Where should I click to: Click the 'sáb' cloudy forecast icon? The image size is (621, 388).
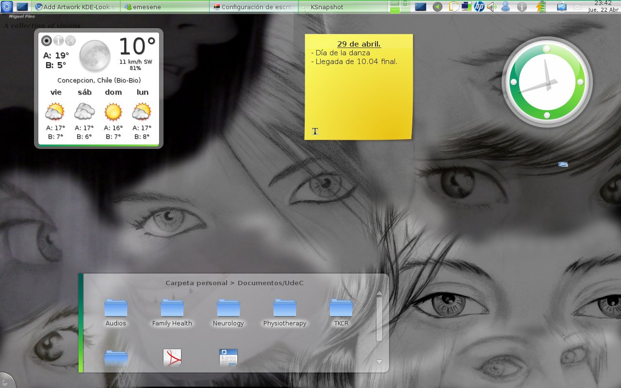pyautogui.click(x=84, y=112)
